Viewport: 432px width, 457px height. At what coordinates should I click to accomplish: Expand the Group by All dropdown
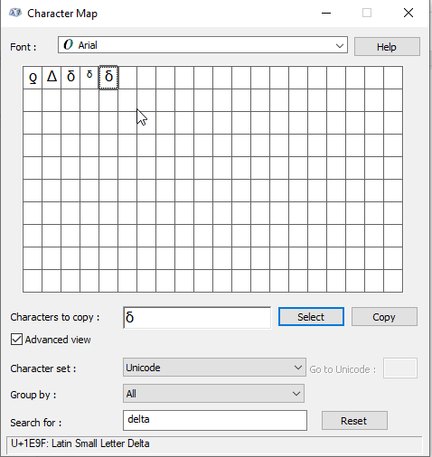213,394
